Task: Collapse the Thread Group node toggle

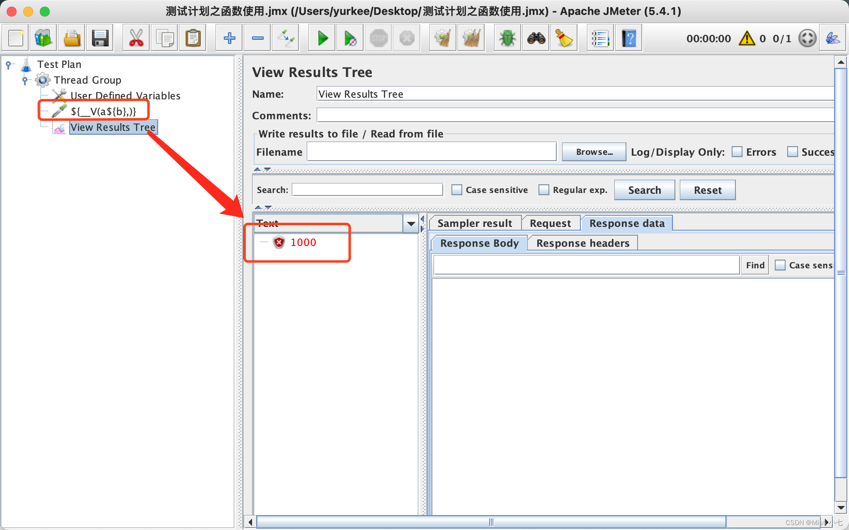Action: click(25, 80)
